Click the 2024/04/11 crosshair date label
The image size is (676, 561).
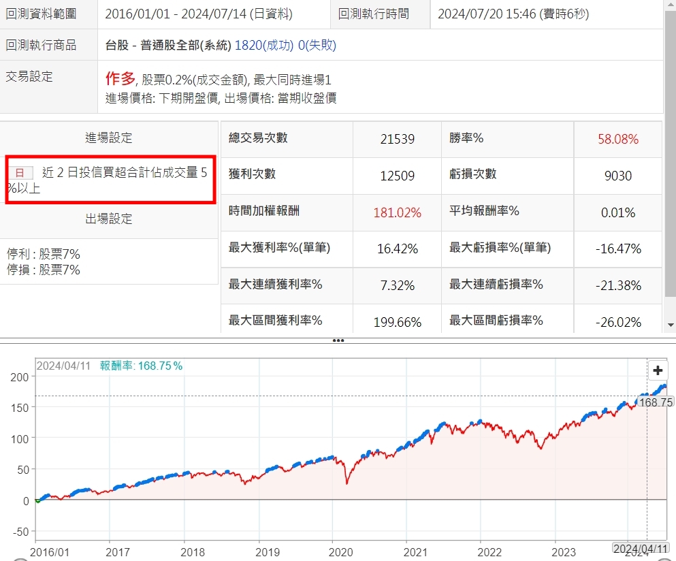[x=641, y=548]
